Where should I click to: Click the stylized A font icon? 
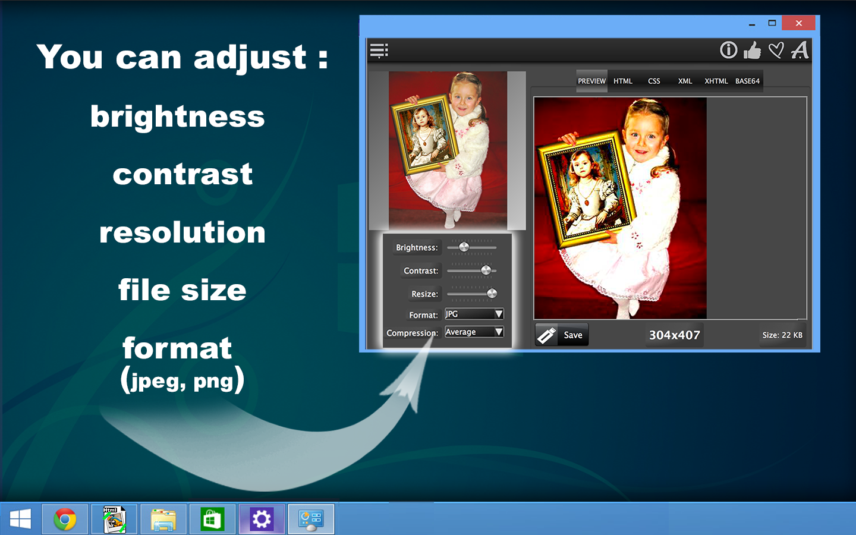(x=800, y=50)
